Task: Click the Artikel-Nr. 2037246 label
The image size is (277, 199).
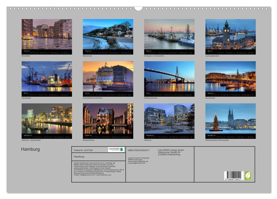Action: click(x=84, y=150)
